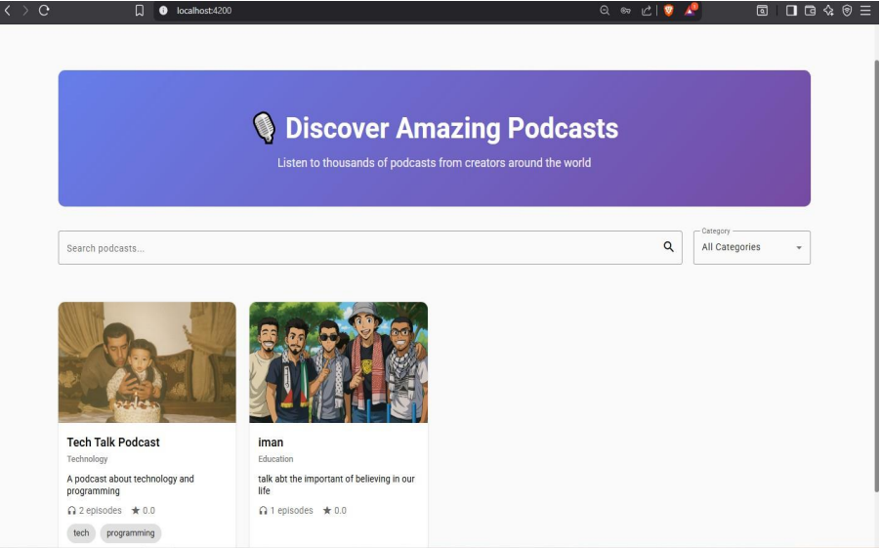Click the Education category label

[275, 459]
